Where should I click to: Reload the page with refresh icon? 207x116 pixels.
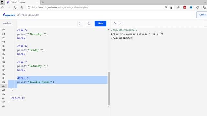click(15, 7)
